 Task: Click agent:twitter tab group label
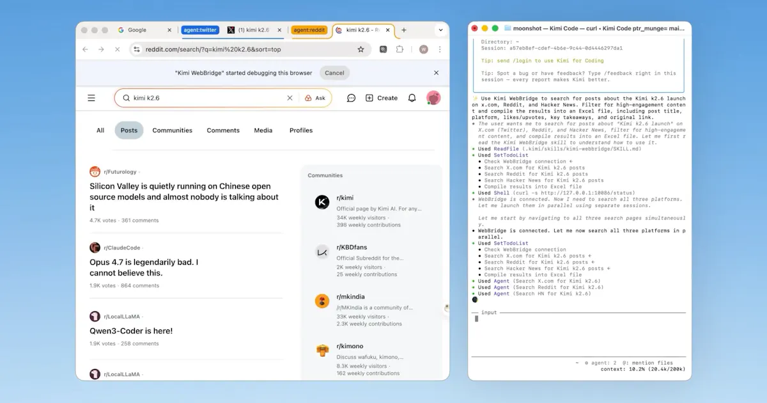tap(200, 30)
